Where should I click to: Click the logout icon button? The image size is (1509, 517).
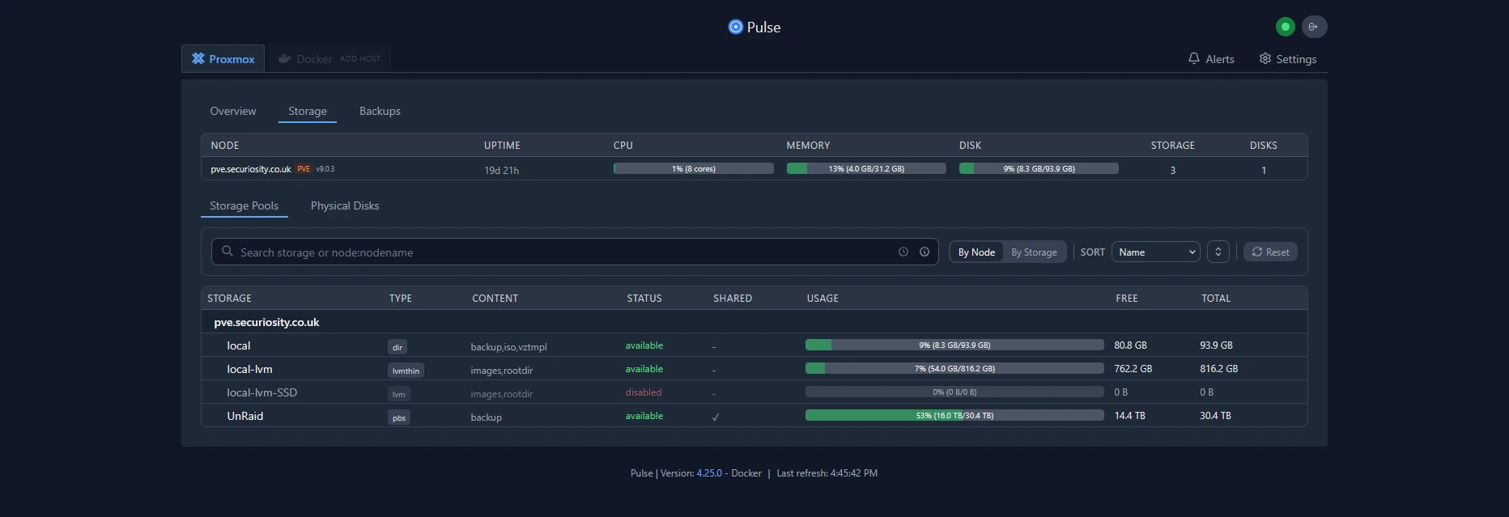click(x=1314, y=27)
